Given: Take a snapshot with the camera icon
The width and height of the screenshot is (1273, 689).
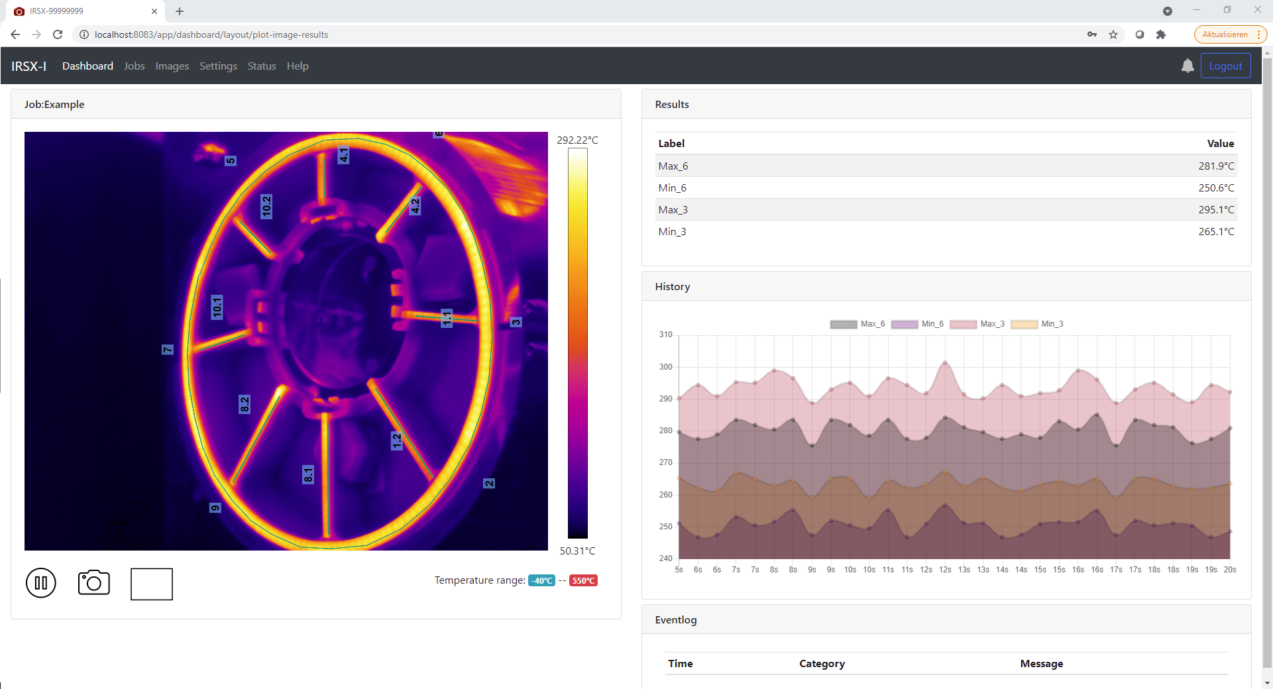Looking at the screenshot, I should [x=93, y=583].
